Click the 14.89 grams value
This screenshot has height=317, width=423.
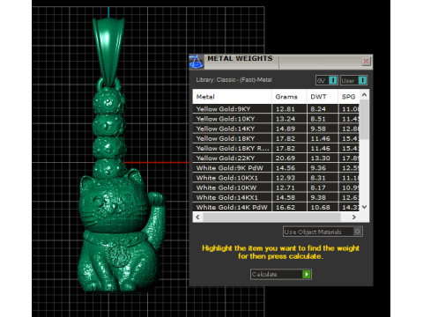click(286, 129)
